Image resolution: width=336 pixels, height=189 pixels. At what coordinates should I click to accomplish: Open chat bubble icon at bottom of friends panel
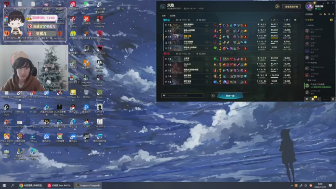[x=307, y=99]
